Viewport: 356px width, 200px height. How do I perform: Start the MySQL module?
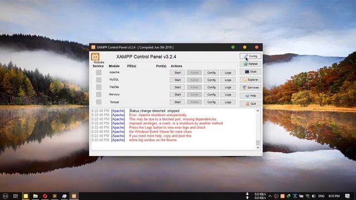pyautogui.click(x=177, y=80)
